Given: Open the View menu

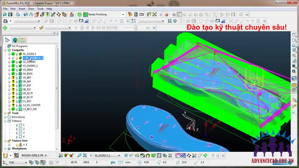Looking at the screenshot, I should tap(13, 9).
